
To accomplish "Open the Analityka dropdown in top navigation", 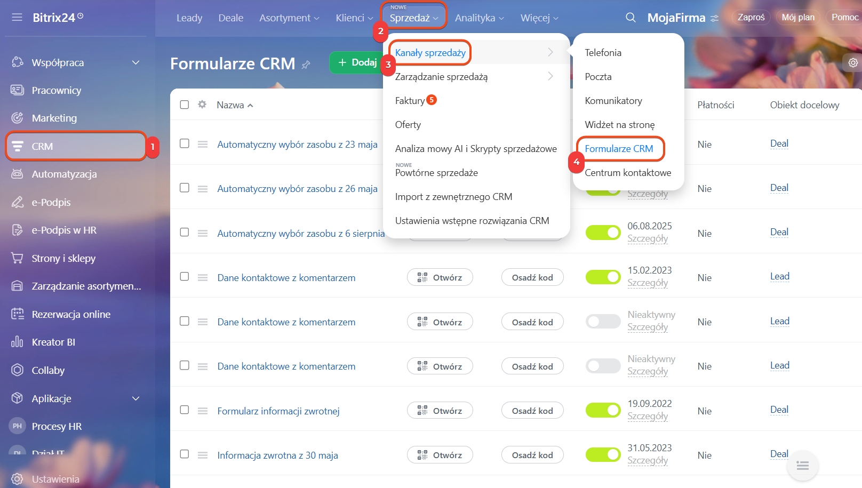I will pos(478,18).
